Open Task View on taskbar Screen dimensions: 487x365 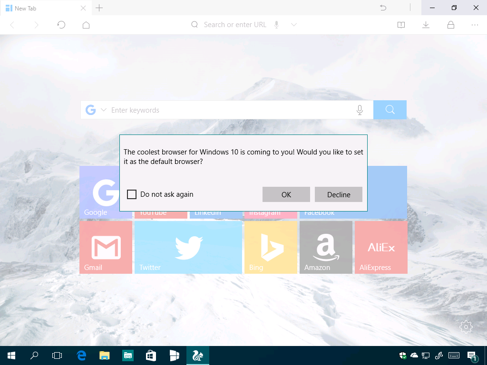57,355
